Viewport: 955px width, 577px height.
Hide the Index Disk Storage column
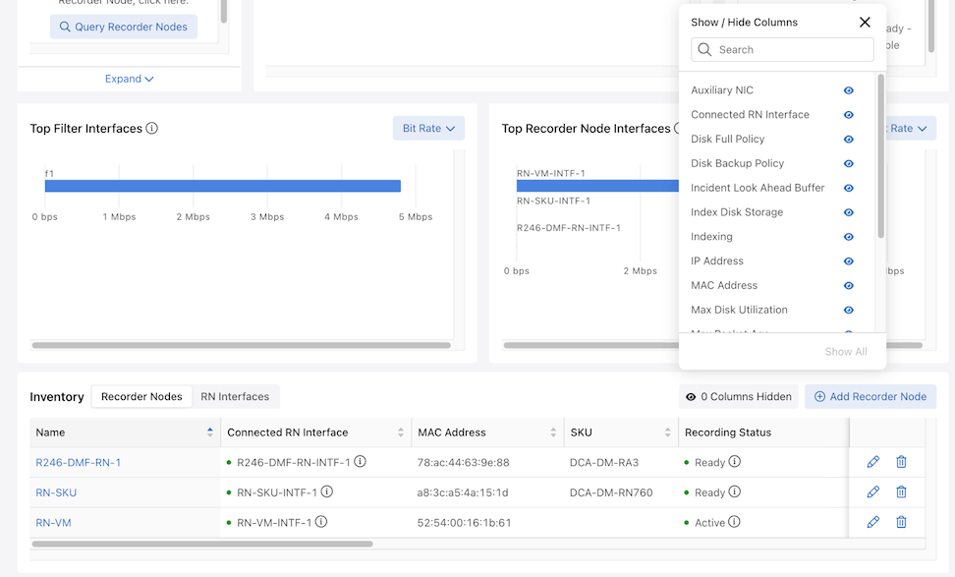click(849, 212)
